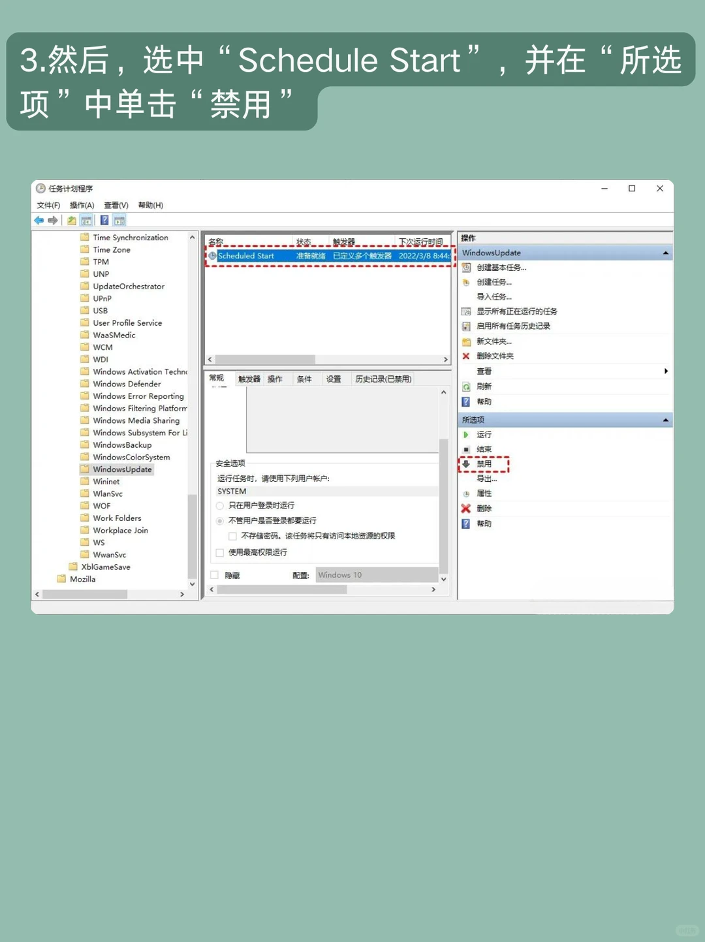Click the 下次运行时间 column header
Screen dimensions: 705x942
coord(422,242)
